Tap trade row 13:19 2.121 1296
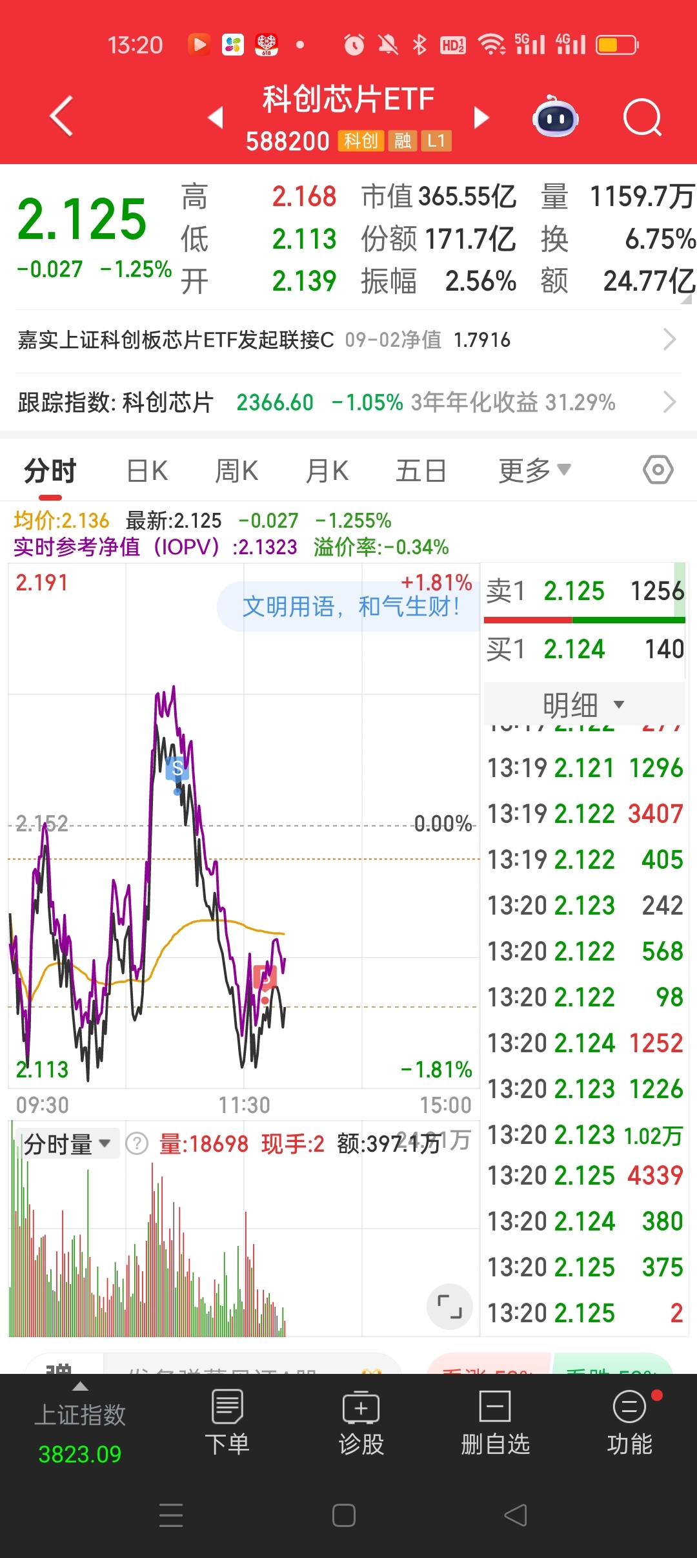The height and width of the screenshot is (1558, 697). coord(584,767)
